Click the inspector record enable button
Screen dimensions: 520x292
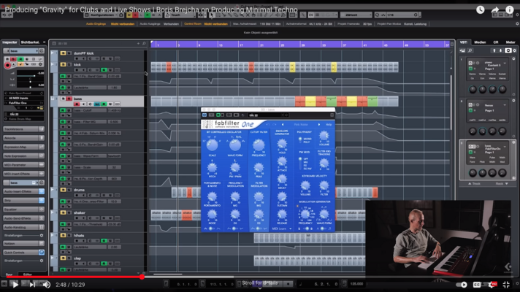[7, 65]
